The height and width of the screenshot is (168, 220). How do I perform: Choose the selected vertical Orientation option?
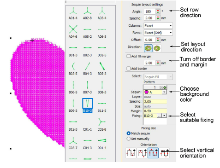coord(153,153)
